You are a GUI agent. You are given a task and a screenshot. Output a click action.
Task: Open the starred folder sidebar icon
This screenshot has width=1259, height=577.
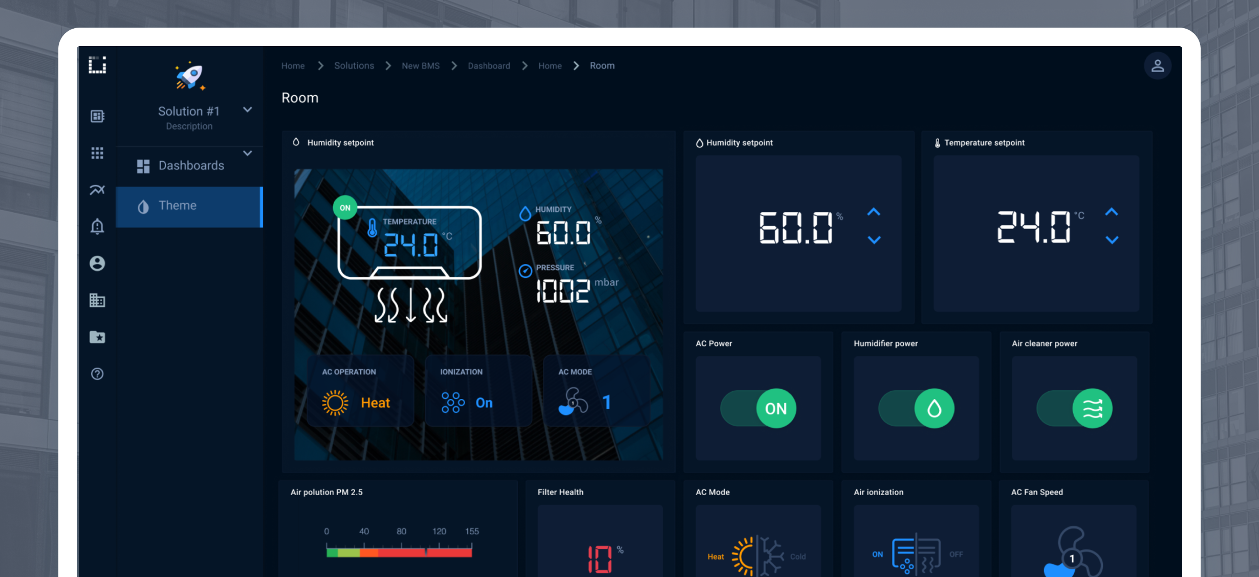coord(97,337)
